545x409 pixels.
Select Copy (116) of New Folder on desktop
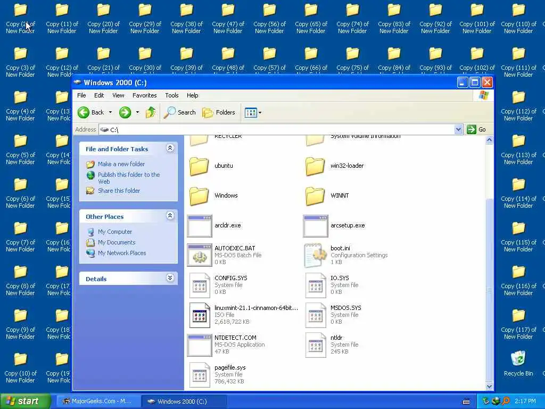point(518,280)
